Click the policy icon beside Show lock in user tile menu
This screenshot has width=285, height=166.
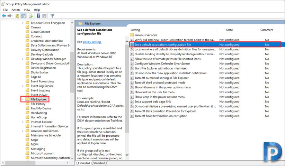[132, 92]
